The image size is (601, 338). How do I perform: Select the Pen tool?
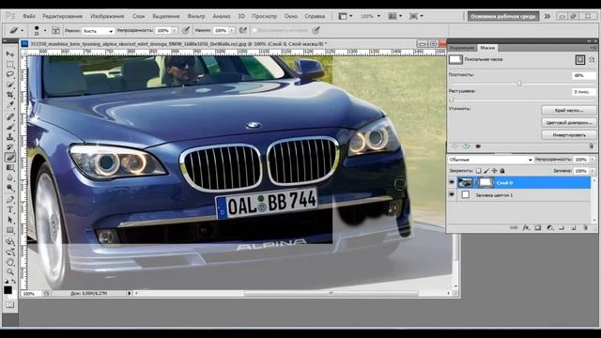pyautogui.click(x=10, y=200)
